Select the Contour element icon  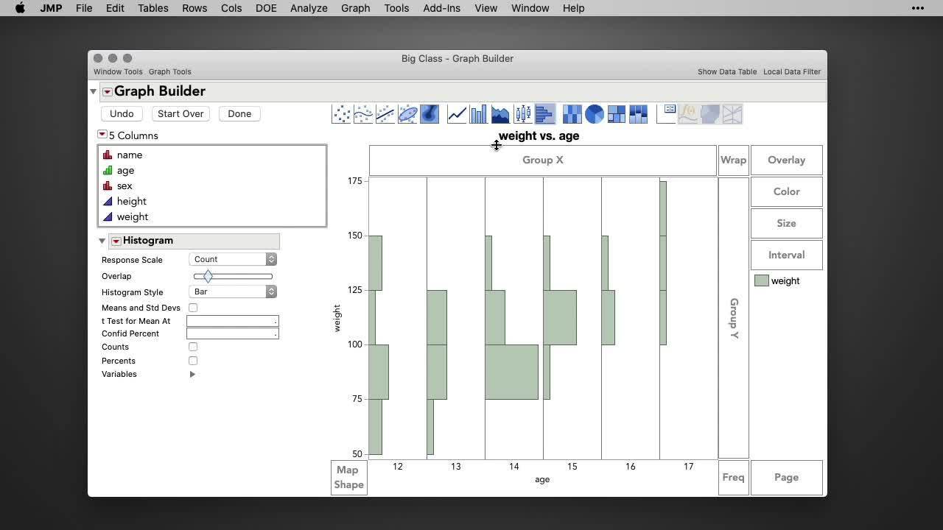click(430, 114)
